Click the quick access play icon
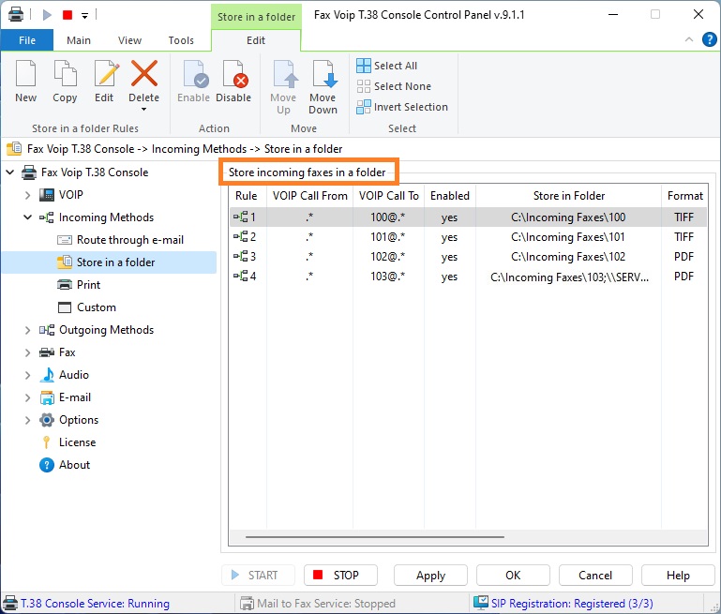The width and height of the screenshot is (721, 614). tap(47, 15)
